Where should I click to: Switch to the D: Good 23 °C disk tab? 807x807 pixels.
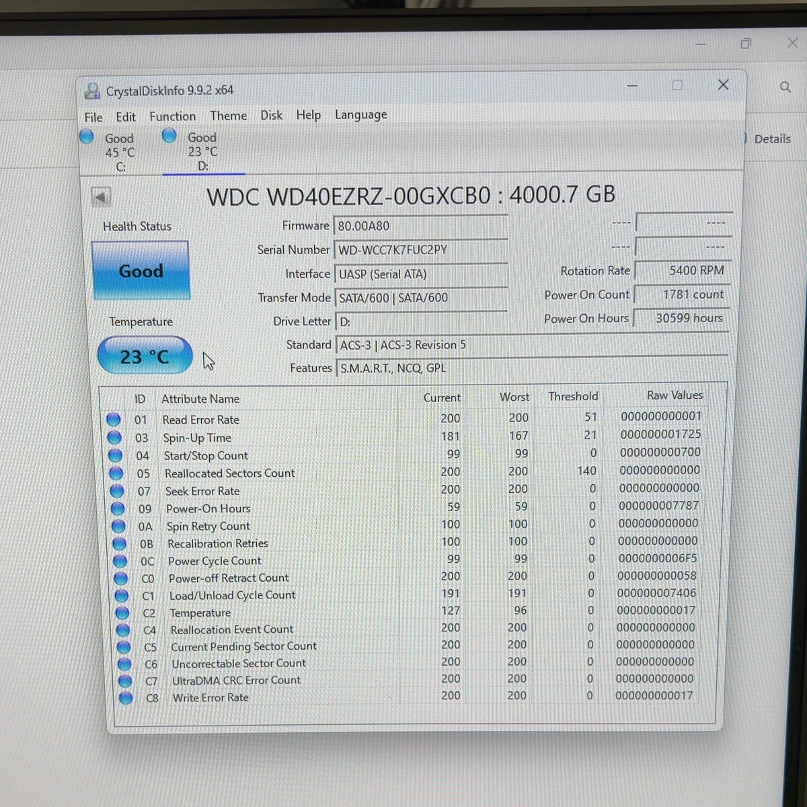click(x=203, y=151)
